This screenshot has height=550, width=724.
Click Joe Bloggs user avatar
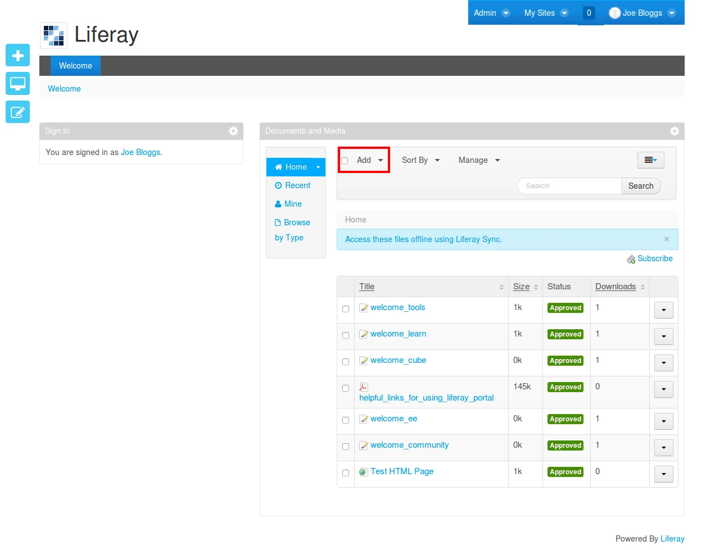[615, 13]
